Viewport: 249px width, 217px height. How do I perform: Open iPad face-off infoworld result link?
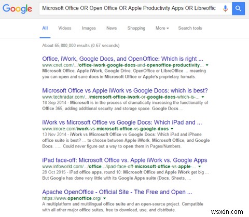coord(125,160)
